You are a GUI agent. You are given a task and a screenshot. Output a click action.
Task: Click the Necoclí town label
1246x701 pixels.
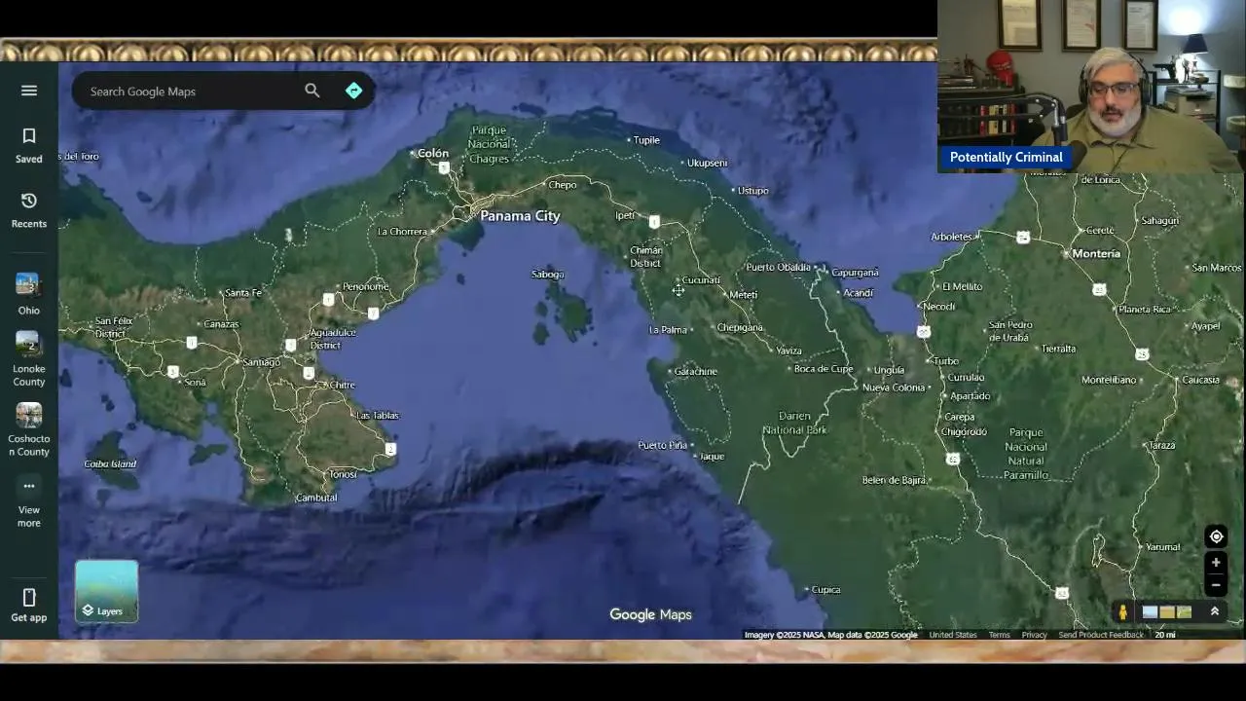click(x=939, y=307)
